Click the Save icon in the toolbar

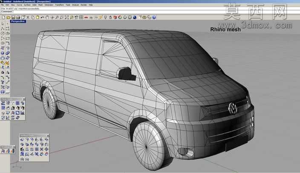coord(13,18)
